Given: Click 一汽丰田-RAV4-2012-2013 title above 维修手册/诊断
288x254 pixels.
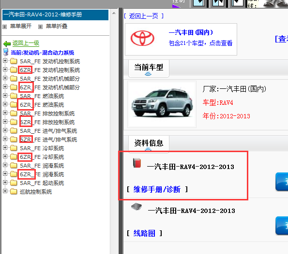Looking at the screenshot, I should [191, 167].
